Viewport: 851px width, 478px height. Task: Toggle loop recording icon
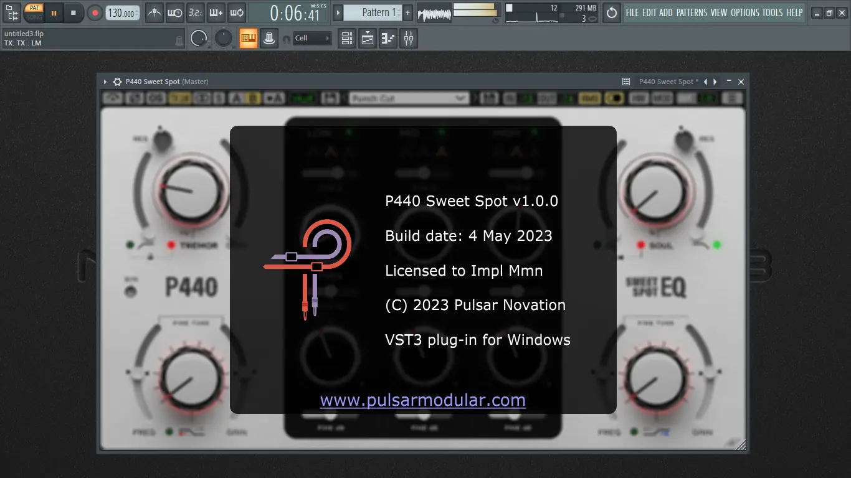pos(237,12)
